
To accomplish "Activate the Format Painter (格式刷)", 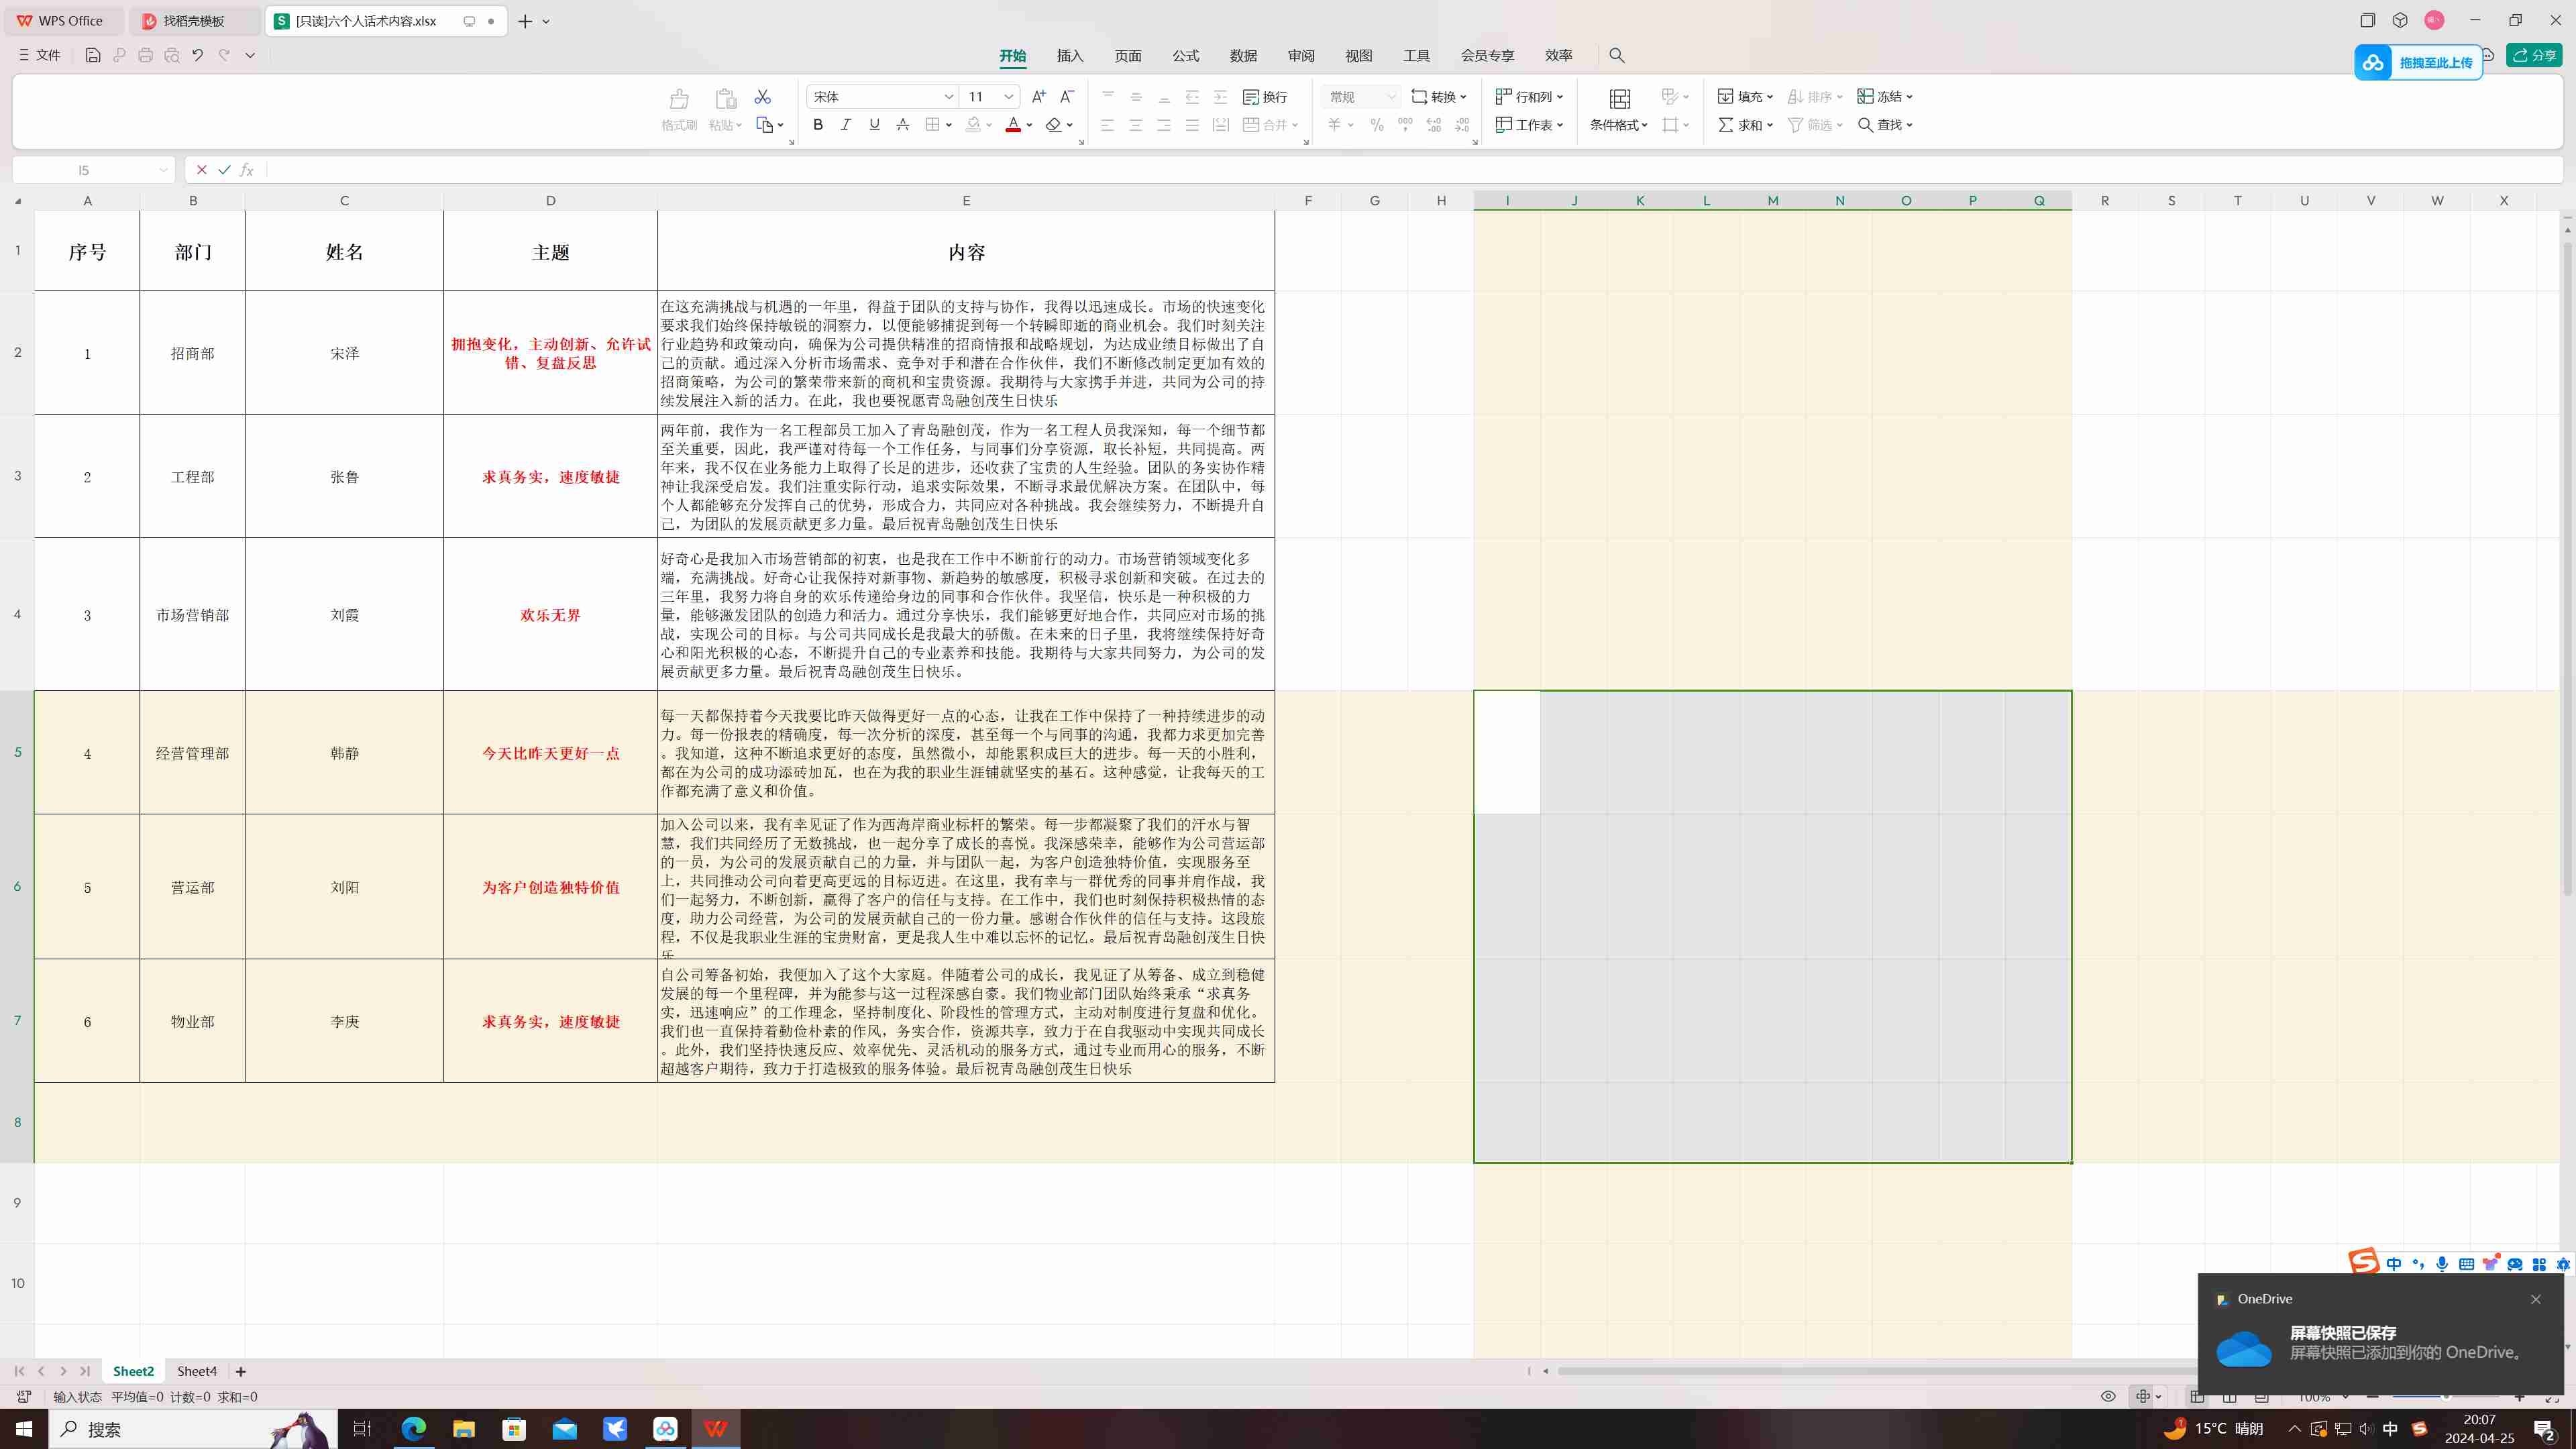I will tap(679, 109).
